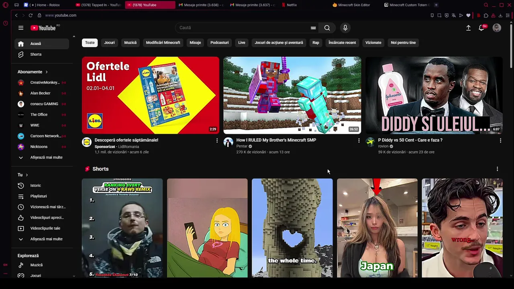Image resolution: width=514 pixels, height=289 pixels.
Task: Bookmark the page with the heart icon
Action: pos(468,15)
